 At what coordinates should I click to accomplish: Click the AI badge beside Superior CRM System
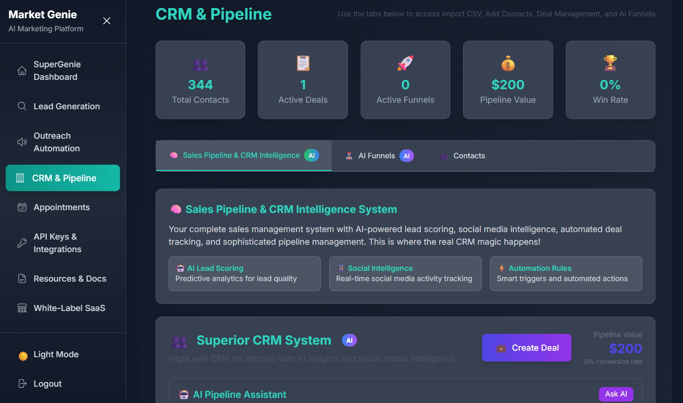pos(349,340)
